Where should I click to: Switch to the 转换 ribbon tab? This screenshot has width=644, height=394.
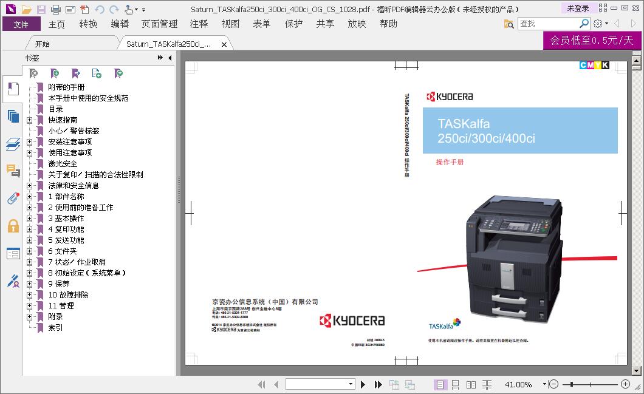pos(88,24)
